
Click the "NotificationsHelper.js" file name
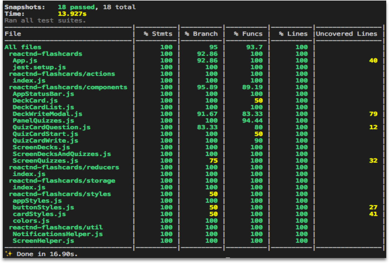point(58,234)
